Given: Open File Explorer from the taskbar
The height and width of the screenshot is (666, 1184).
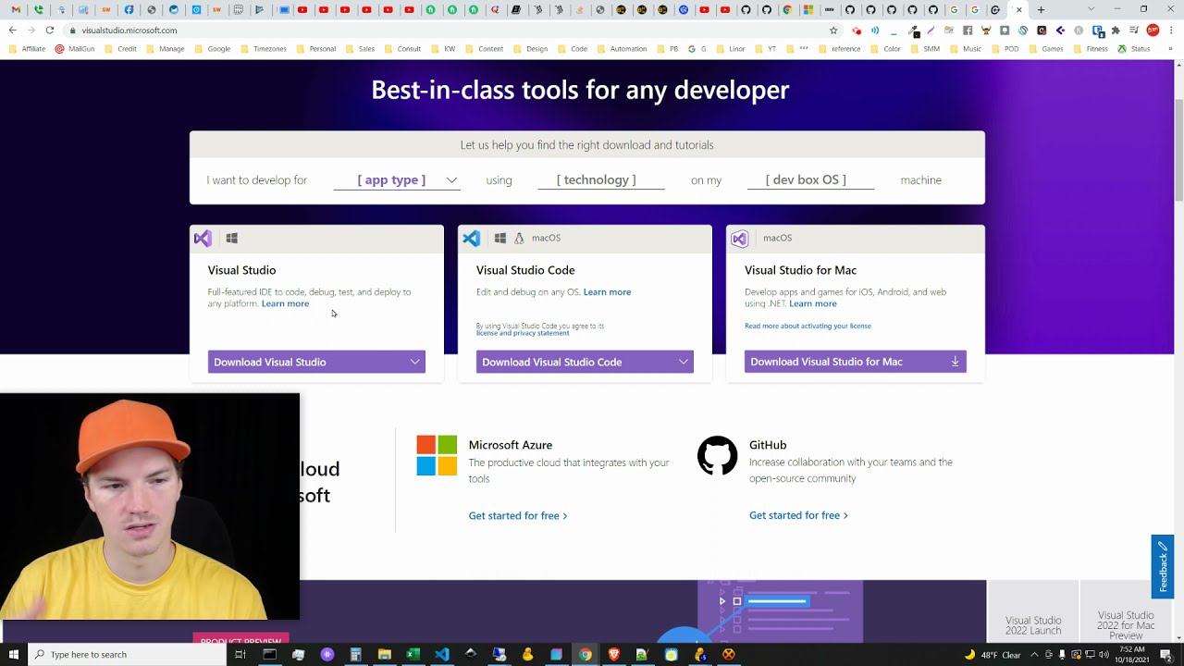Looking at the screenshot, I should (384, 655).
